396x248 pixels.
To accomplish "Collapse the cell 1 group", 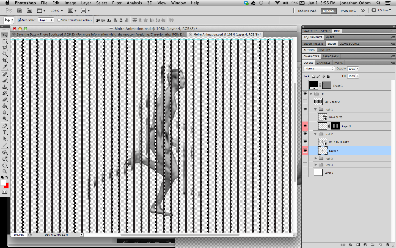I will click(315, 109).
